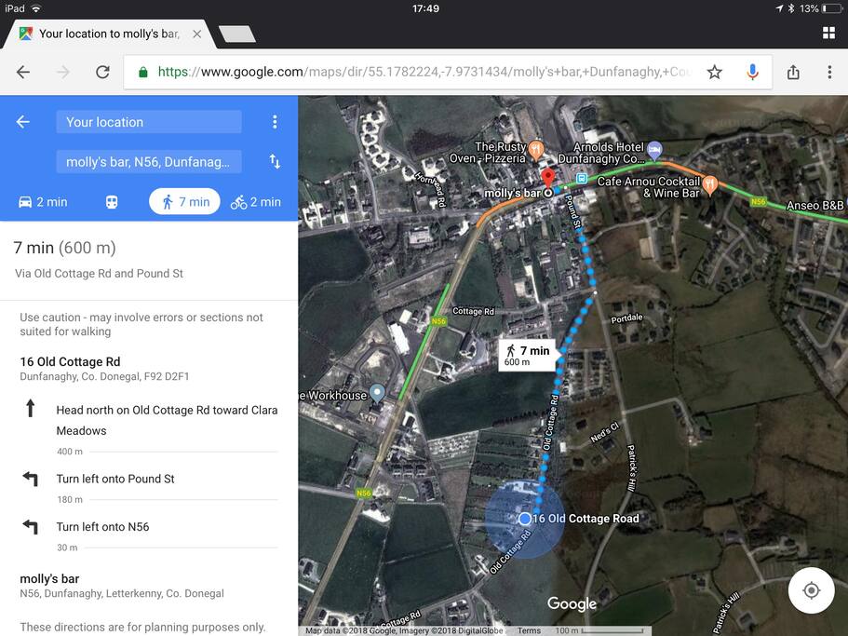This screenshot has height=636, width=848.
Task: Click the 'Hornhead Rd' street label
Action: tap(431, 189)
